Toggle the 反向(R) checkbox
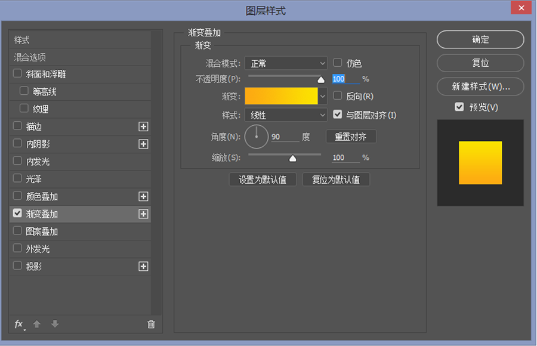 pos(338,95)
